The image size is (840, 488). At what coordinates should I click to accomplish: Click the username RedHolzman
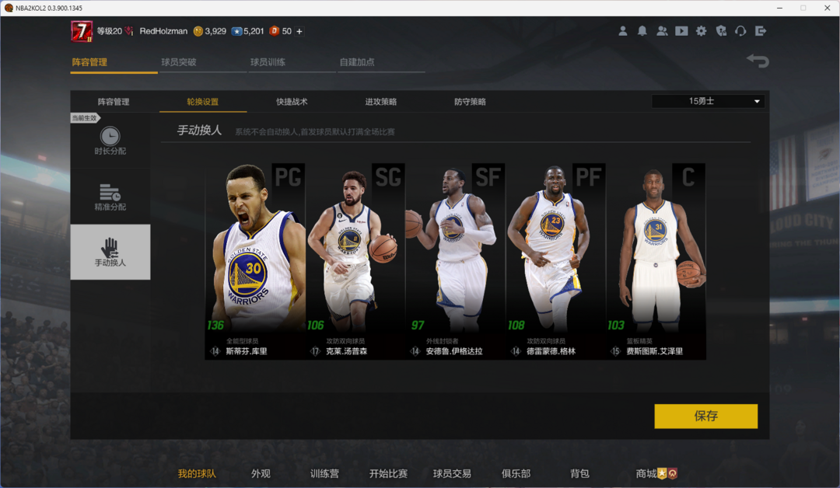(x=163, y=31)
